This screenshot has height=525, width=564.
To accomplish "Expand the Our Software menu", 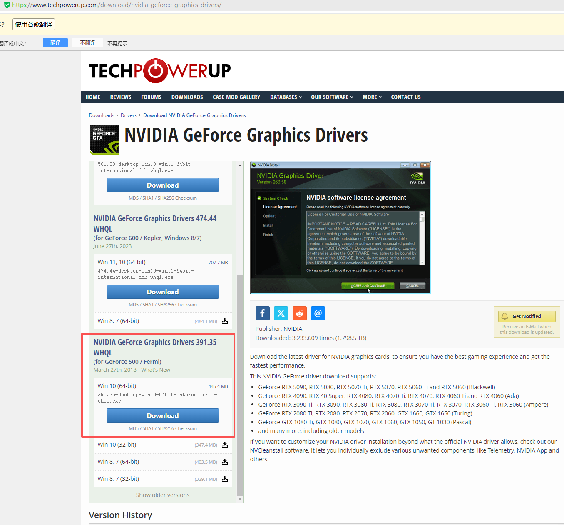I will point(332,97).
